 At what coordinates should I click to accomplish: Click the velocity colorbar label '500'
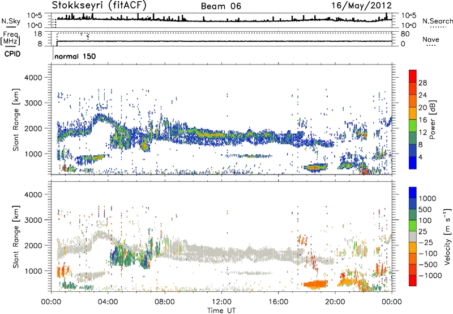pos(425,210)
